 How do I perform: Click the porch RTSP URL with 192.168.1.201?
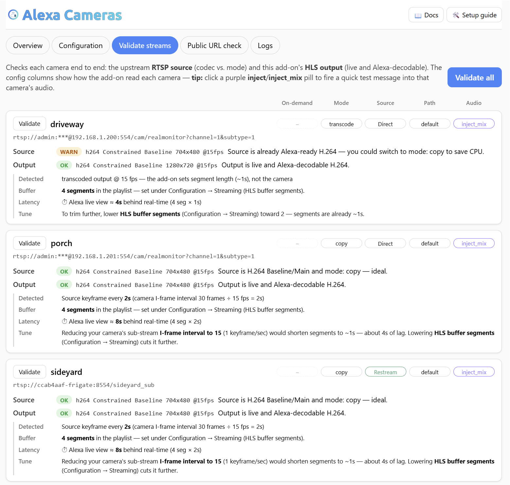[134, 256]
